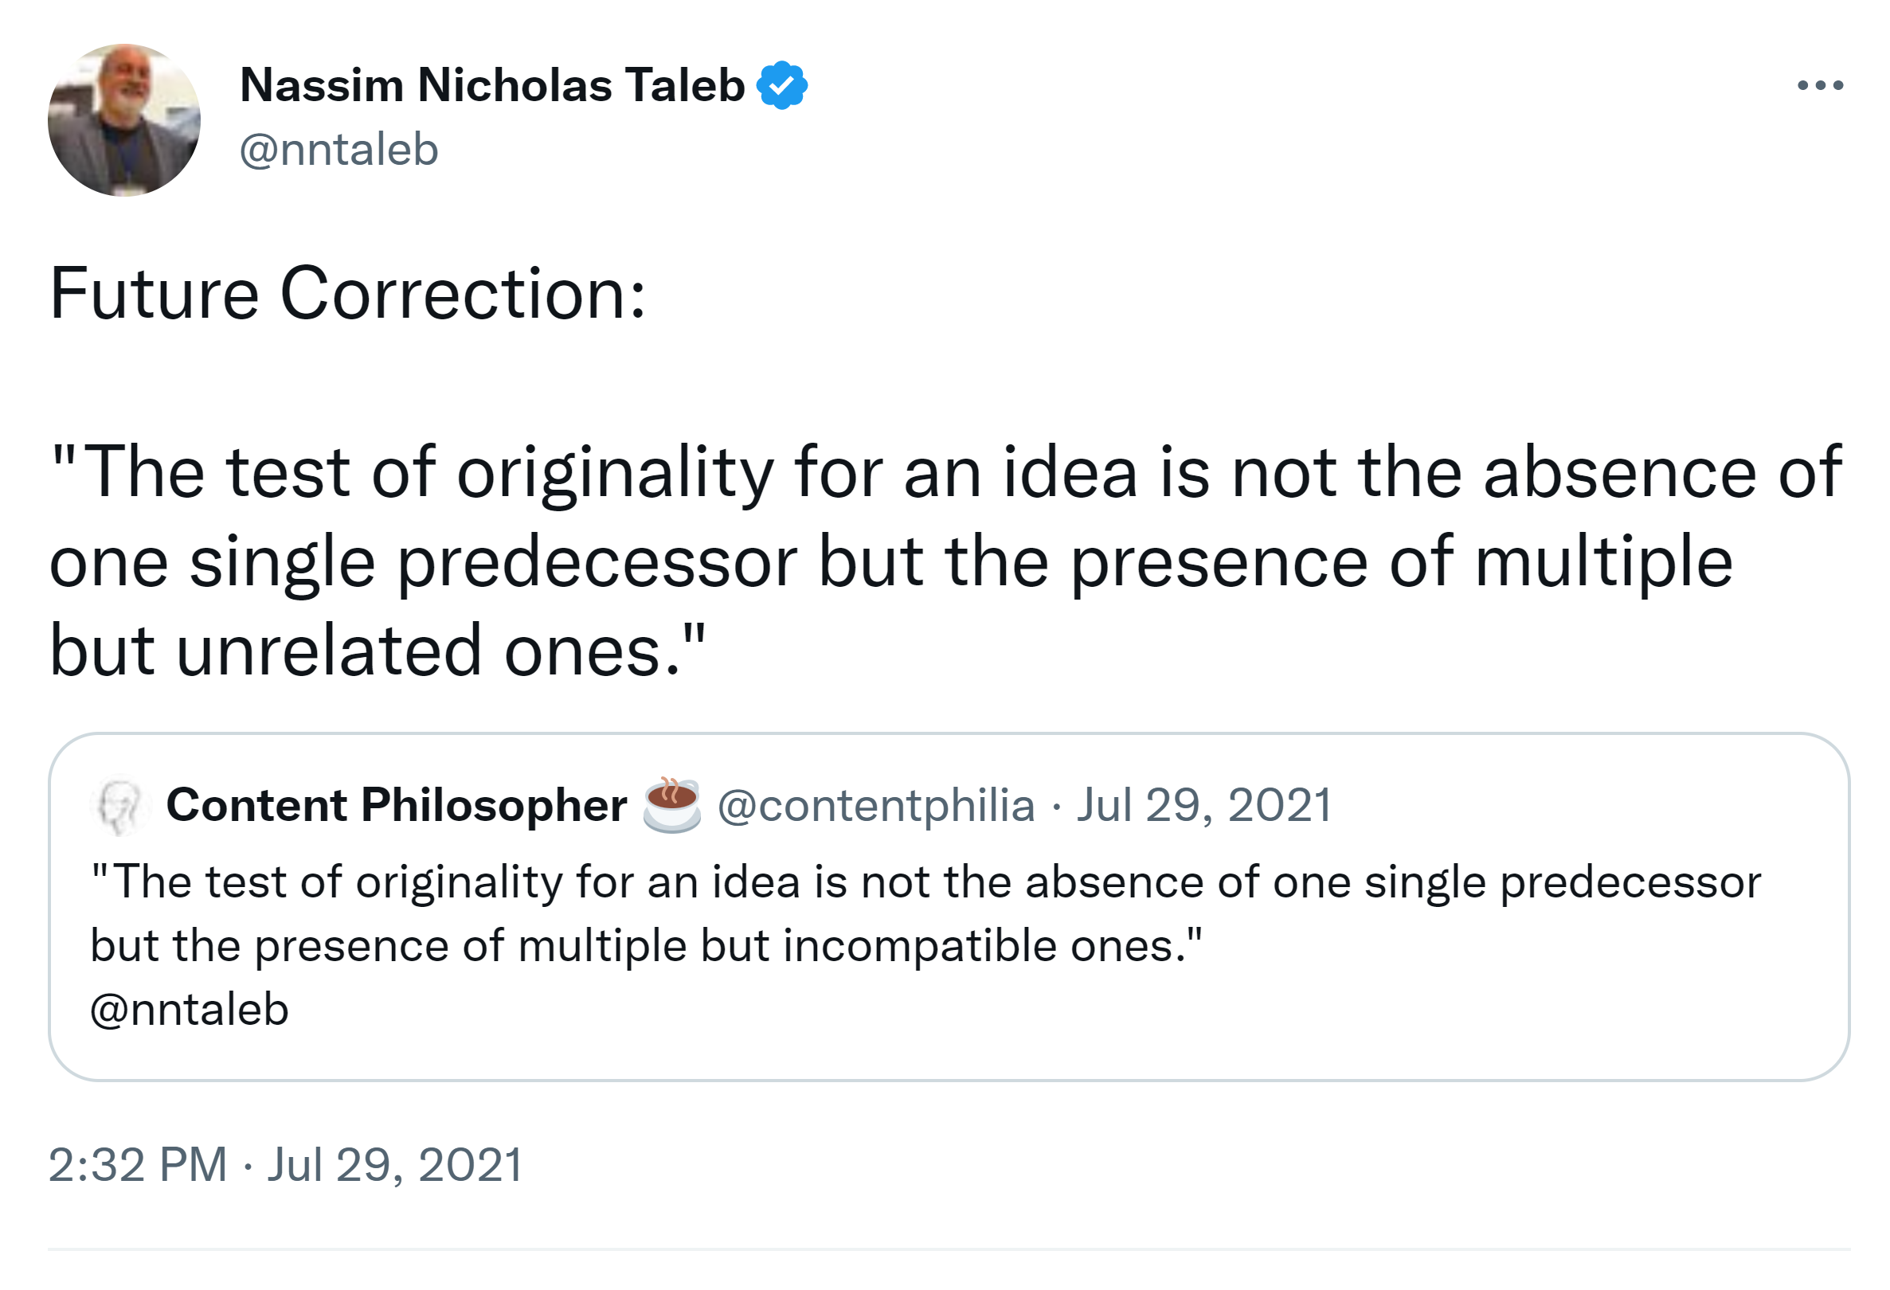The height and width of the screenshot is (1290, 1890).
Task: Visit the @contentphilia handle
Action: coord(876,806)
